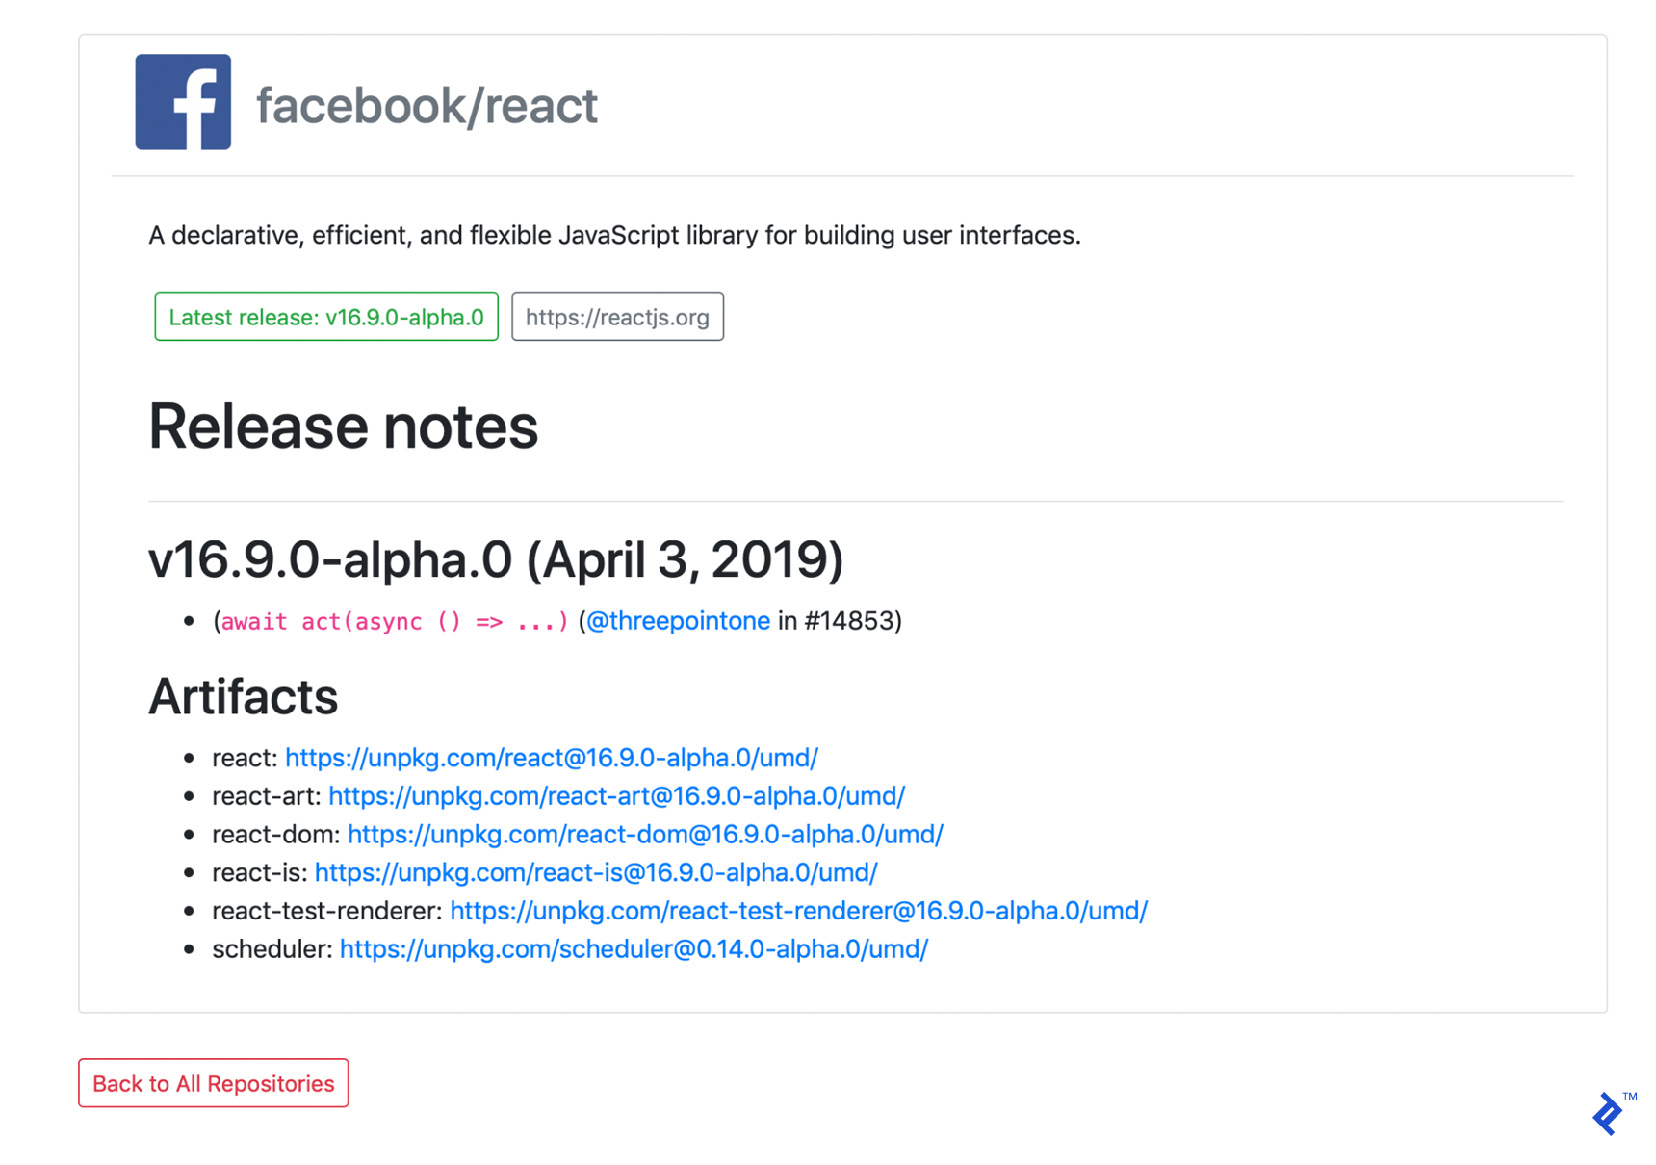Open the scheduler 0.14.0-alpha.0 link
1656x1165 pixels.
tap(633, 949)
